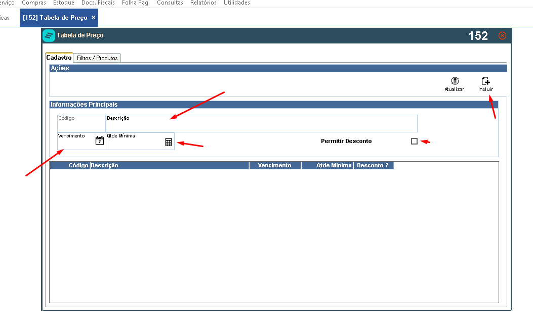Click the teal Tabela de Preço logo icon
The height and width of the screenshot is (334, 533).
tap(49, 35)
